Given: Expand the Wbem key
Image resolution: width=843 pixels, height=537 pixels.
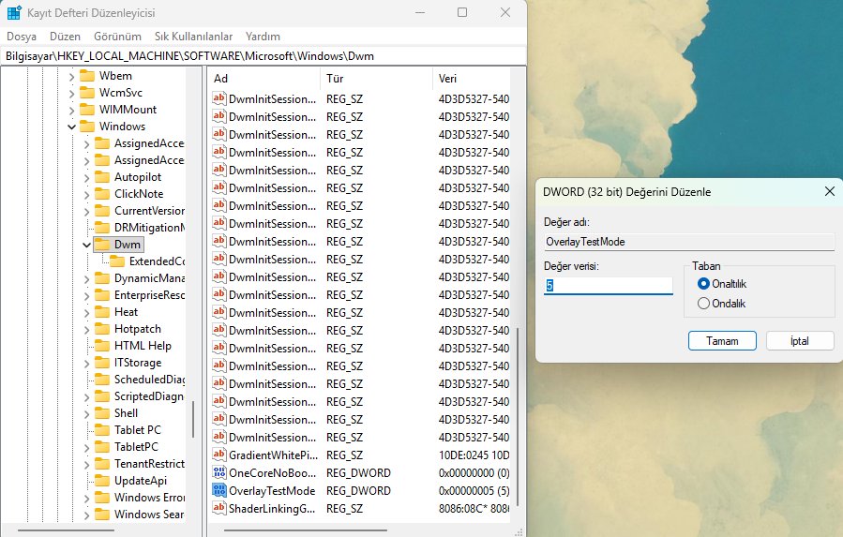Looking at the screenshot, I should (x=71, y=76).
